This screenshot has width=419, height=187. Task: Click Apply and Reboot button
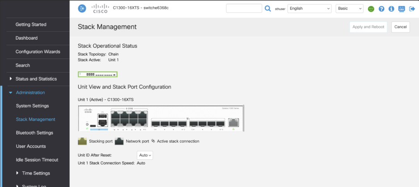point(368,27)
